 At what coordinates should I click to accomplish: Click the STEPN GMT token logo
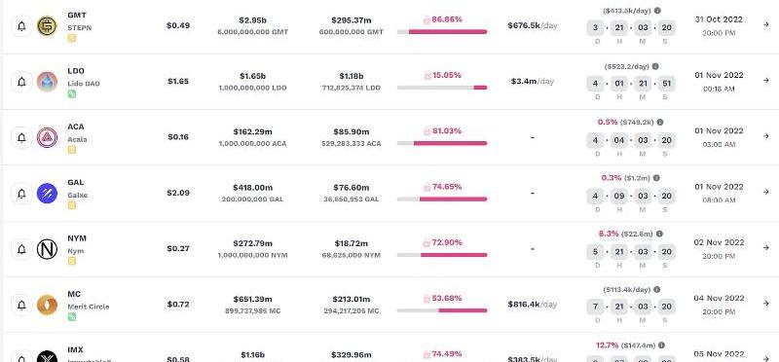47,26
